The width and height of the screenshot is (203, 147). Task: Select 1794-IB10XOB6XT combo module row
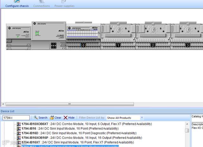87,124
